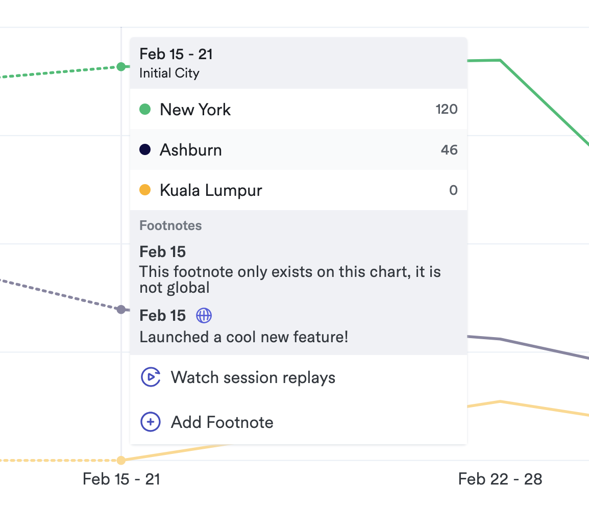Open Watch session replays

pos(253,377)
